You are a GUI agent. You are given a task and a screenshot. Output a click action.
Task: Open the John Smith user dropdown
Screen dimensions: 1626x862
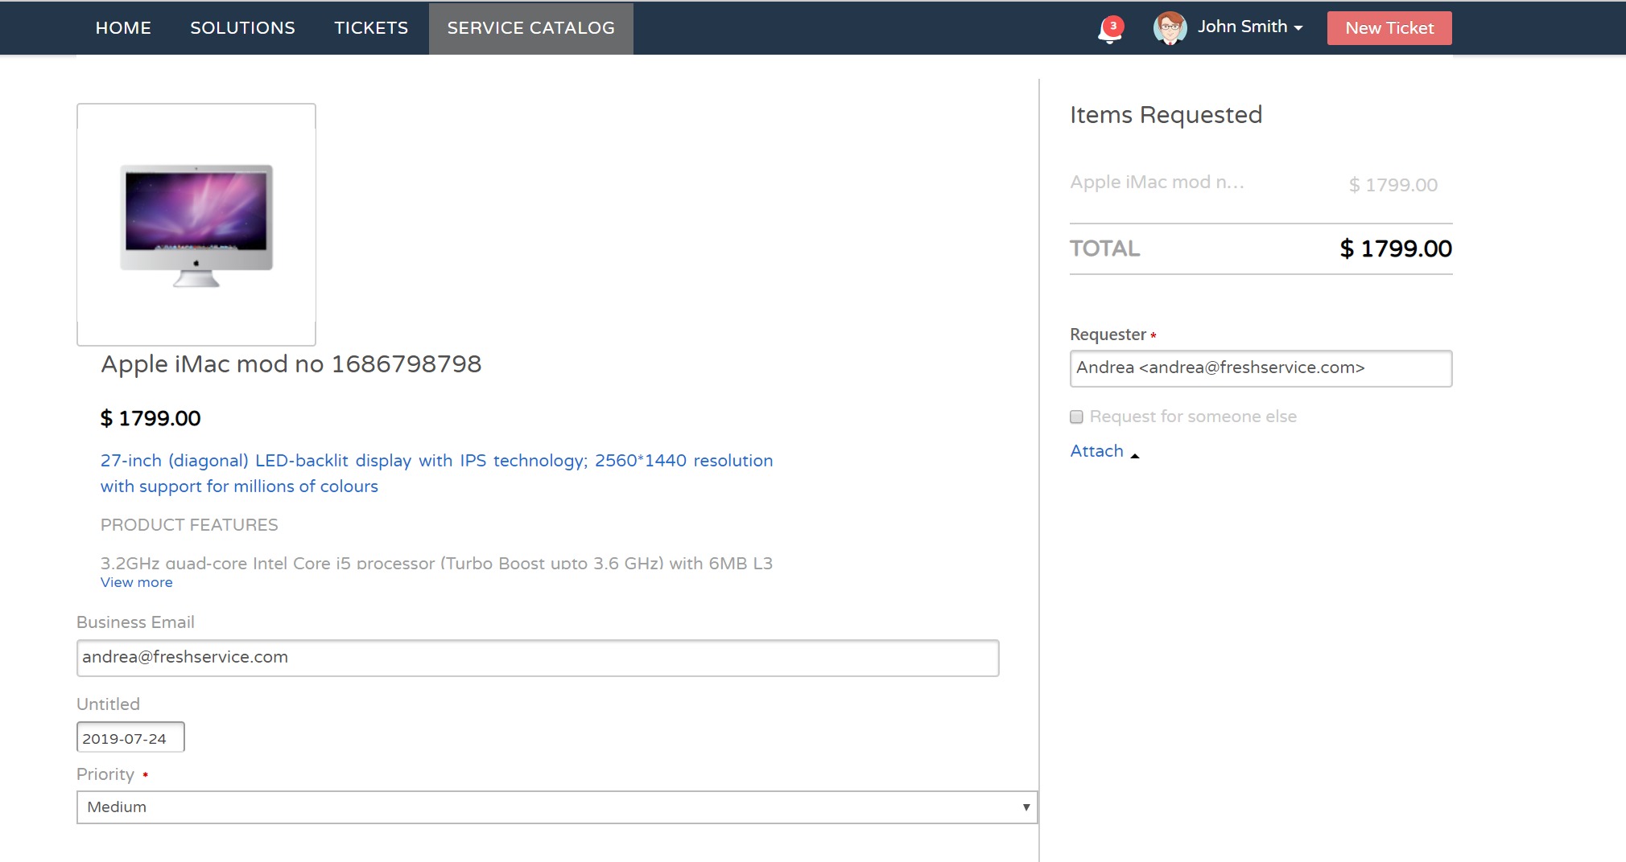pyautogui.click(x=1250, y=27)
